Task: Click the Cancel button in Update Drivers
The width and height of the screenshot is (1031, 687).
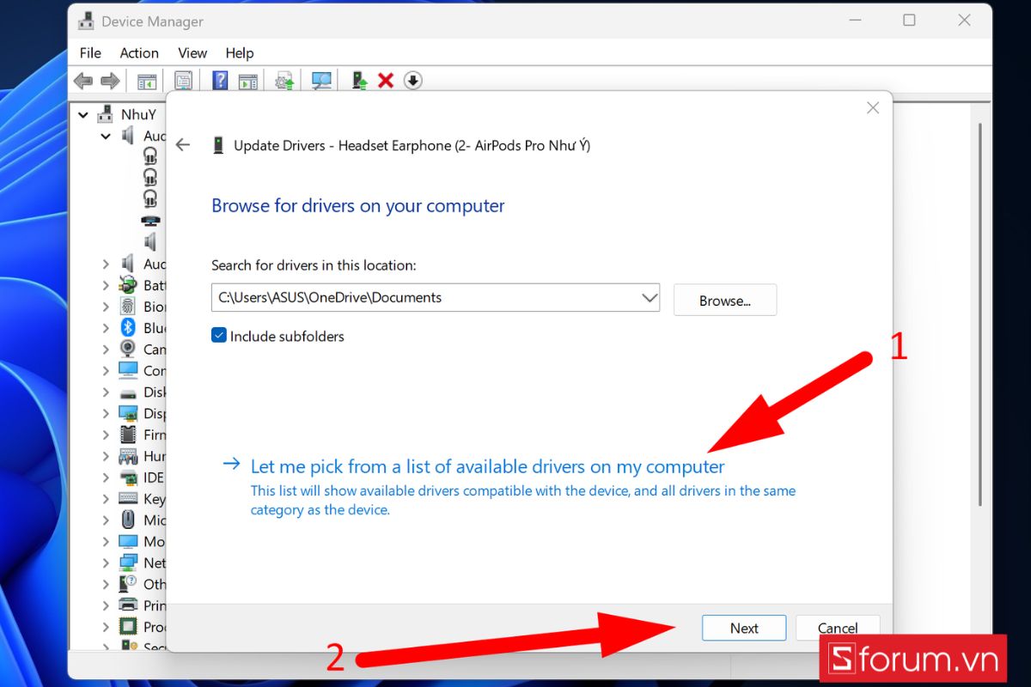Action: [x=838, y=628]
